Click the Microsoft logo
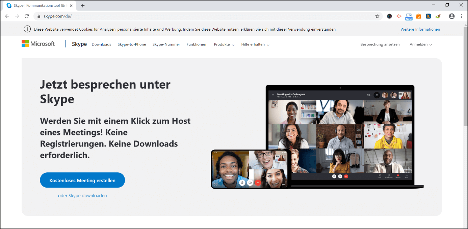This screenshot has height=229, width=468. pyautogui.click(x=38, y=44)
